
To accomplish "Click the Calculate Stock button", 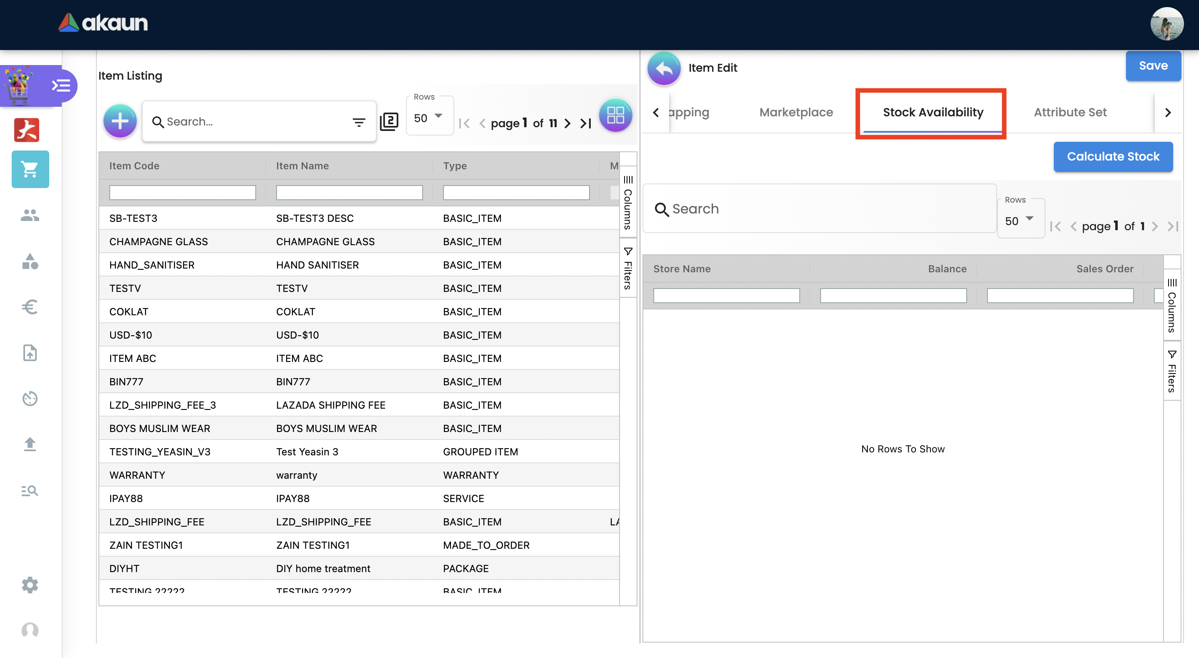I will pos(1112,156).
